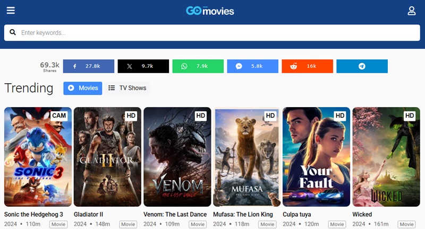The image size is (425, 229).
Task: Open Venom The Last Dance poster
Action: coord(177,157)
